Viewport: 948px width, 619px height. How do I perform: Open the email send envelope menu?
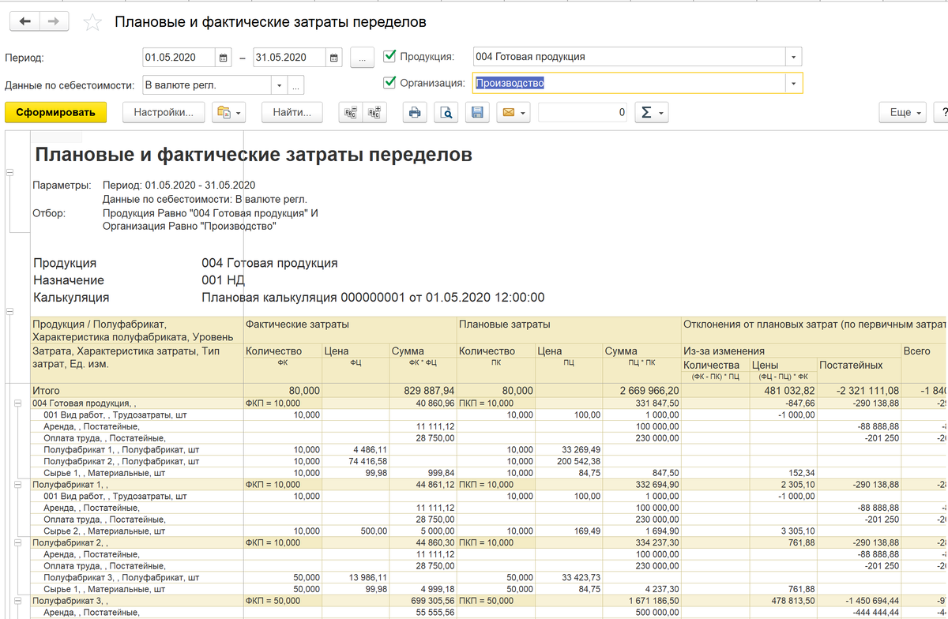tap(513, 113)
